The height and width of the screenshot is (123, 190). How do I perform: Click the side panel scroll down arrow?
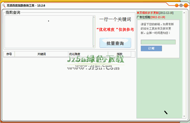(184, 116)
